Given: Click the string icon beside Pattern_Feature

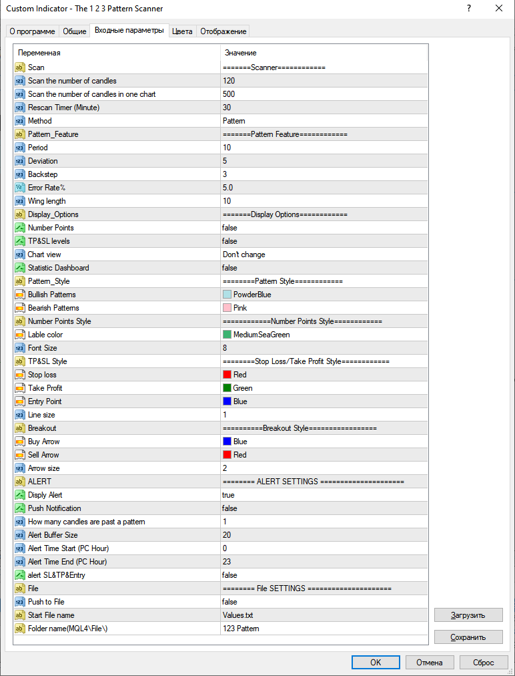Looking at the screenshot, I should click(20, 134).
